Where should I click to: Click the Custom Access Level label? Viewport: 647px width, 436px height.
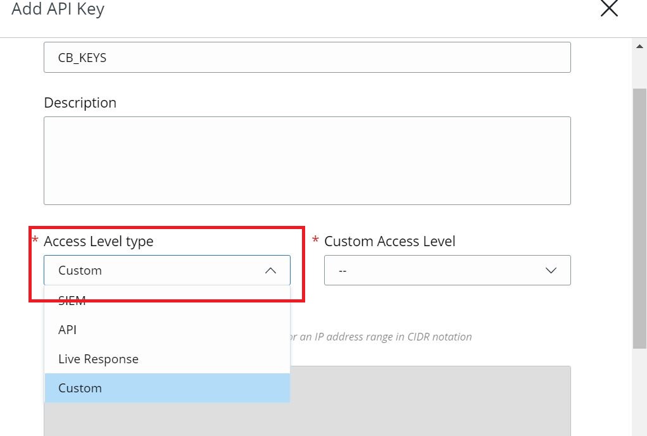(x=389, y=241)
